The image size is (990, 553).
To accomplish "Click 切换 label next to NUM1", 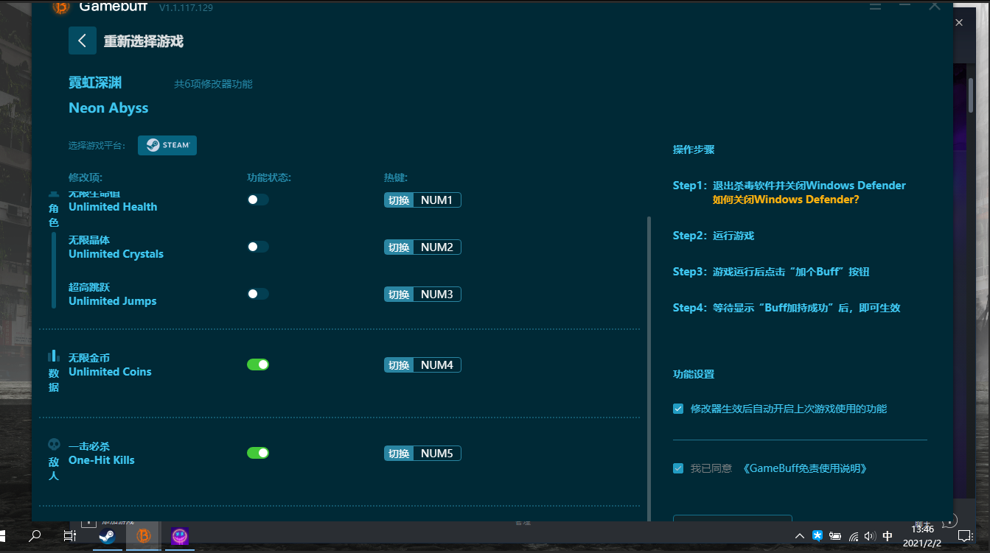I will pyautogui.click(x=399, y=200).
